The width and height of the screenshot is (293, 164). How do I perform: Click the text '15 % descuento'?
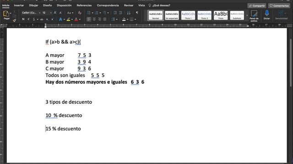click(63, 128)
